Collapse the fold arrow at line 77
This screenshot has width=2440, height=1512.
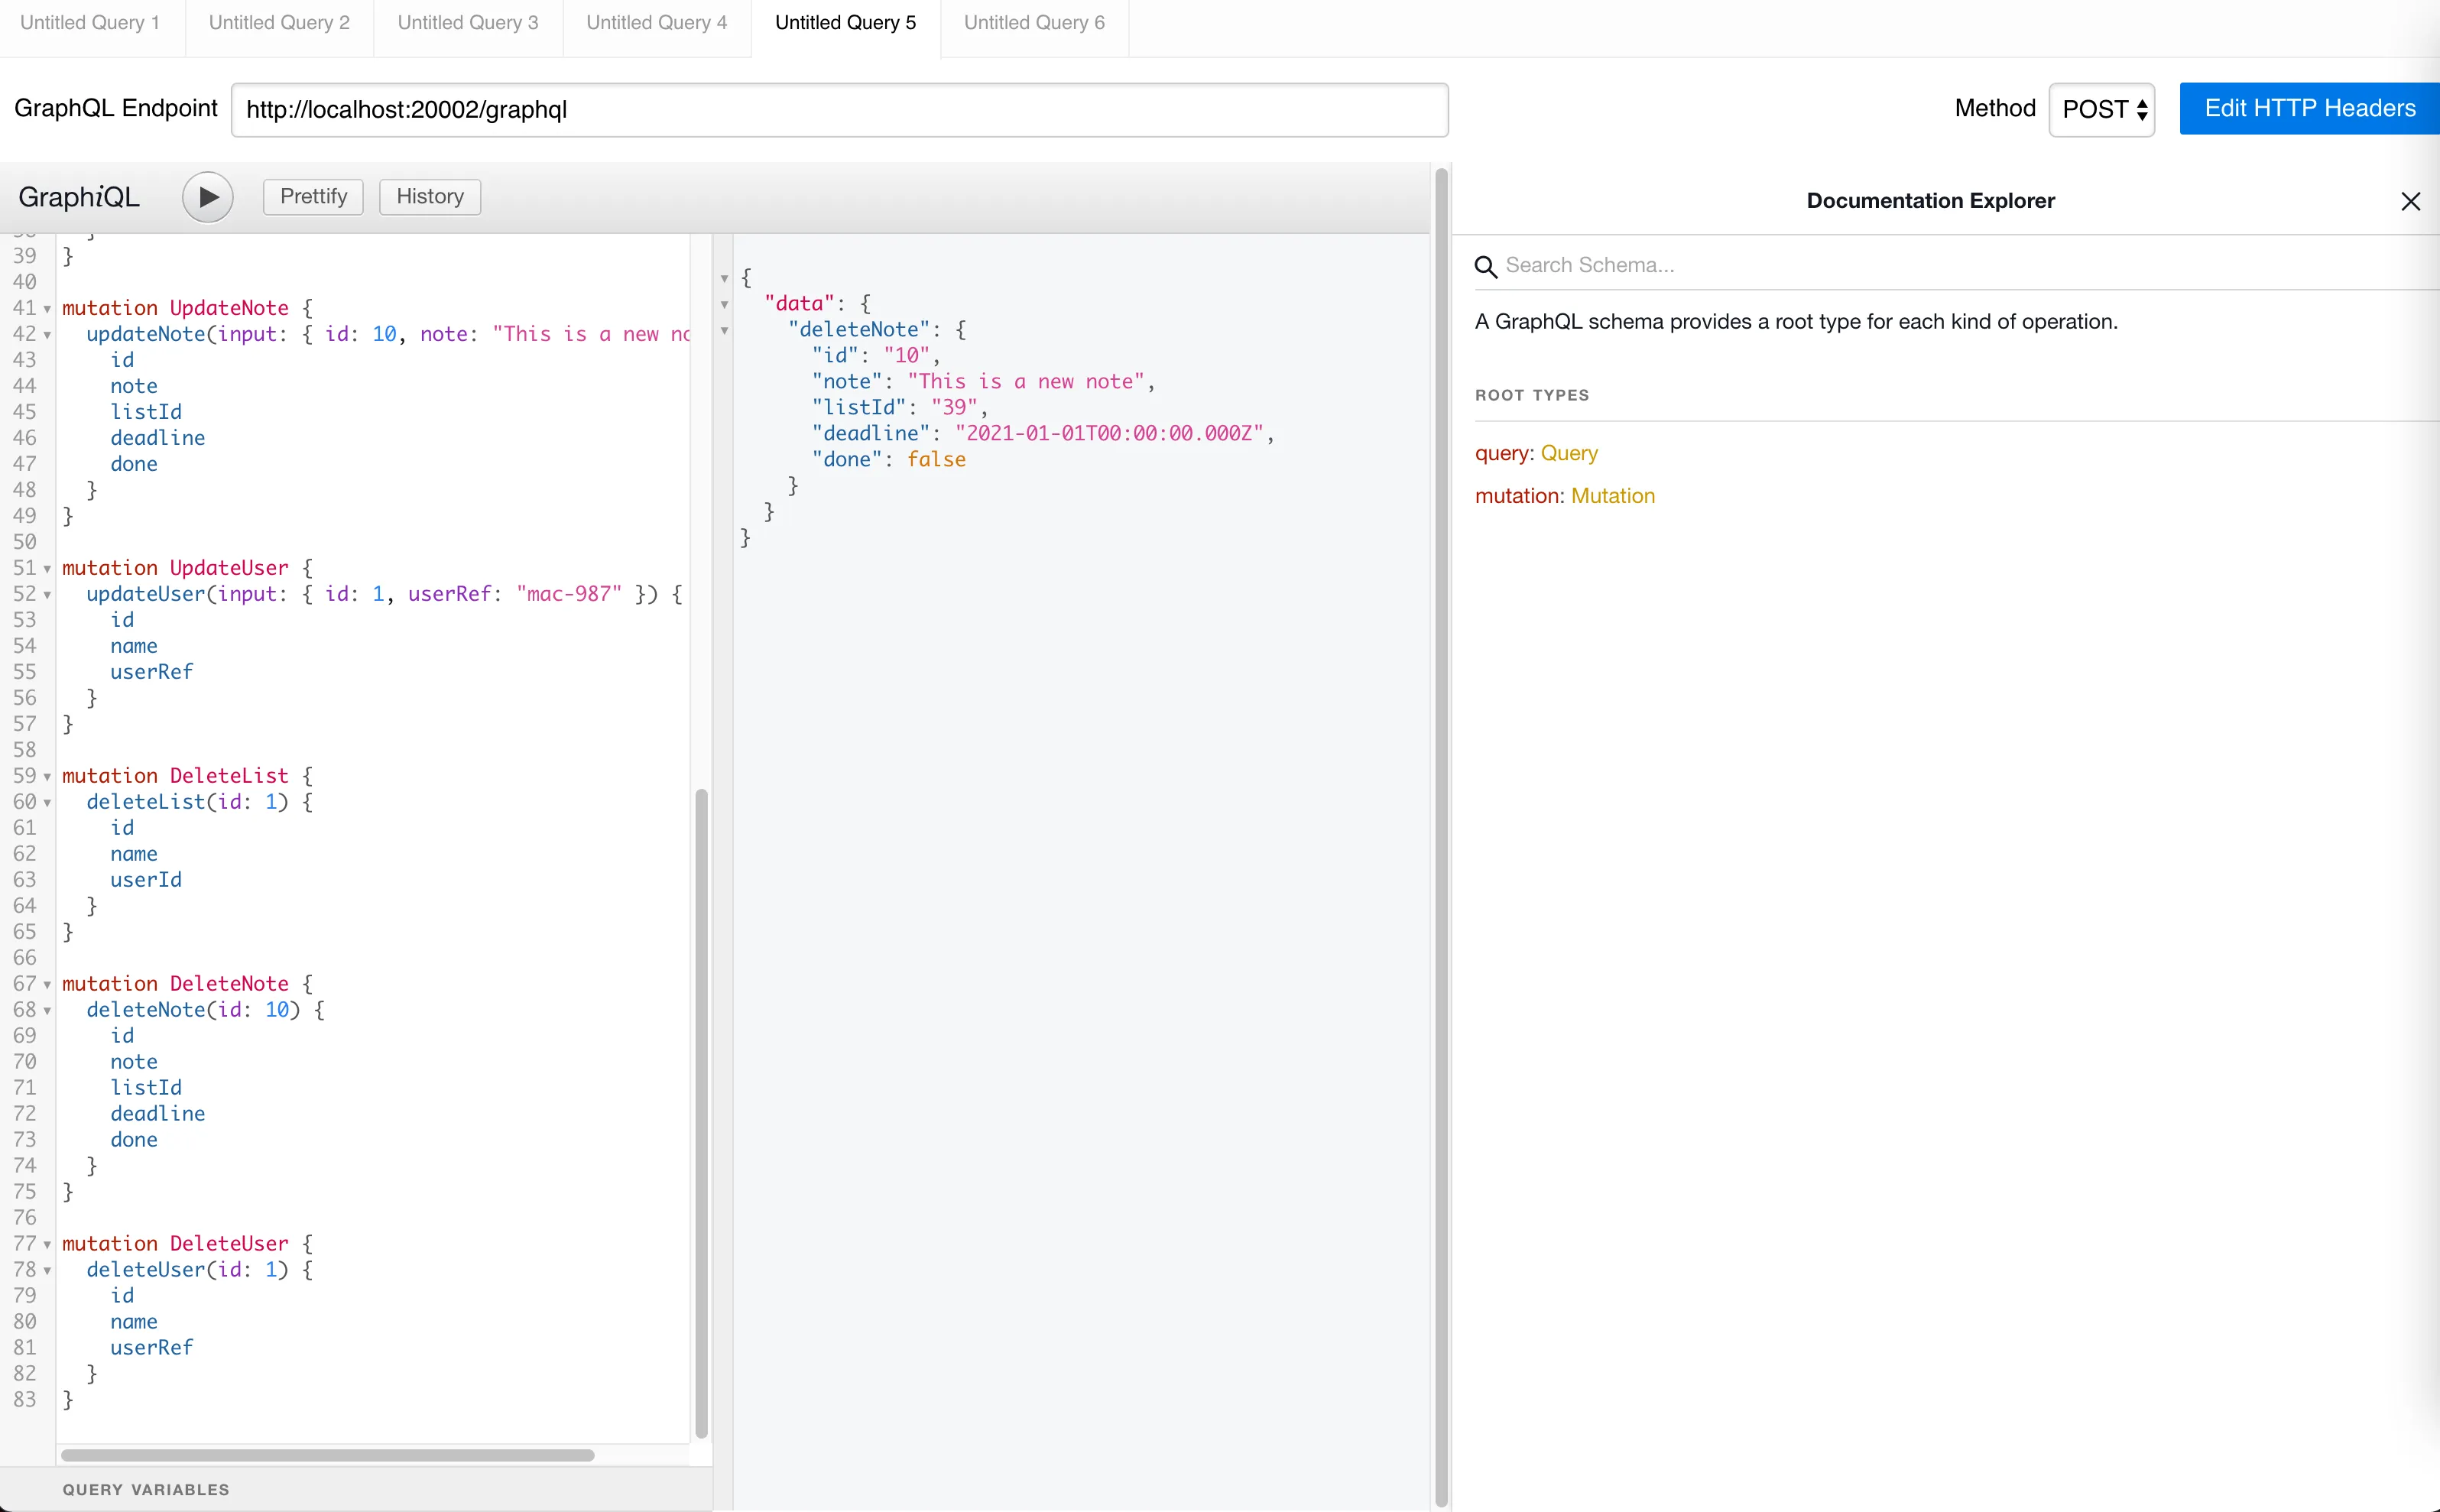point(47,1245)
